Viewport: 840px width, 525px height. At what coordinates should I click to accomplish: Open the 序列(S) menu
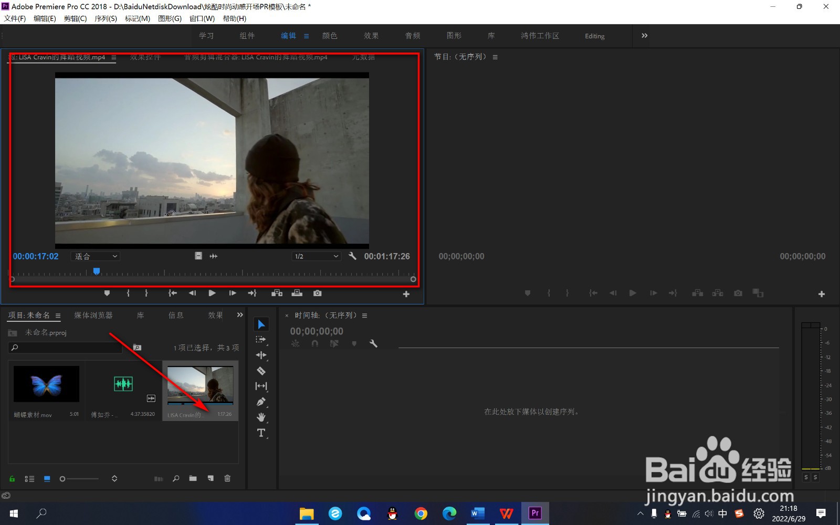pyautogui.click(x=106, y=18)
